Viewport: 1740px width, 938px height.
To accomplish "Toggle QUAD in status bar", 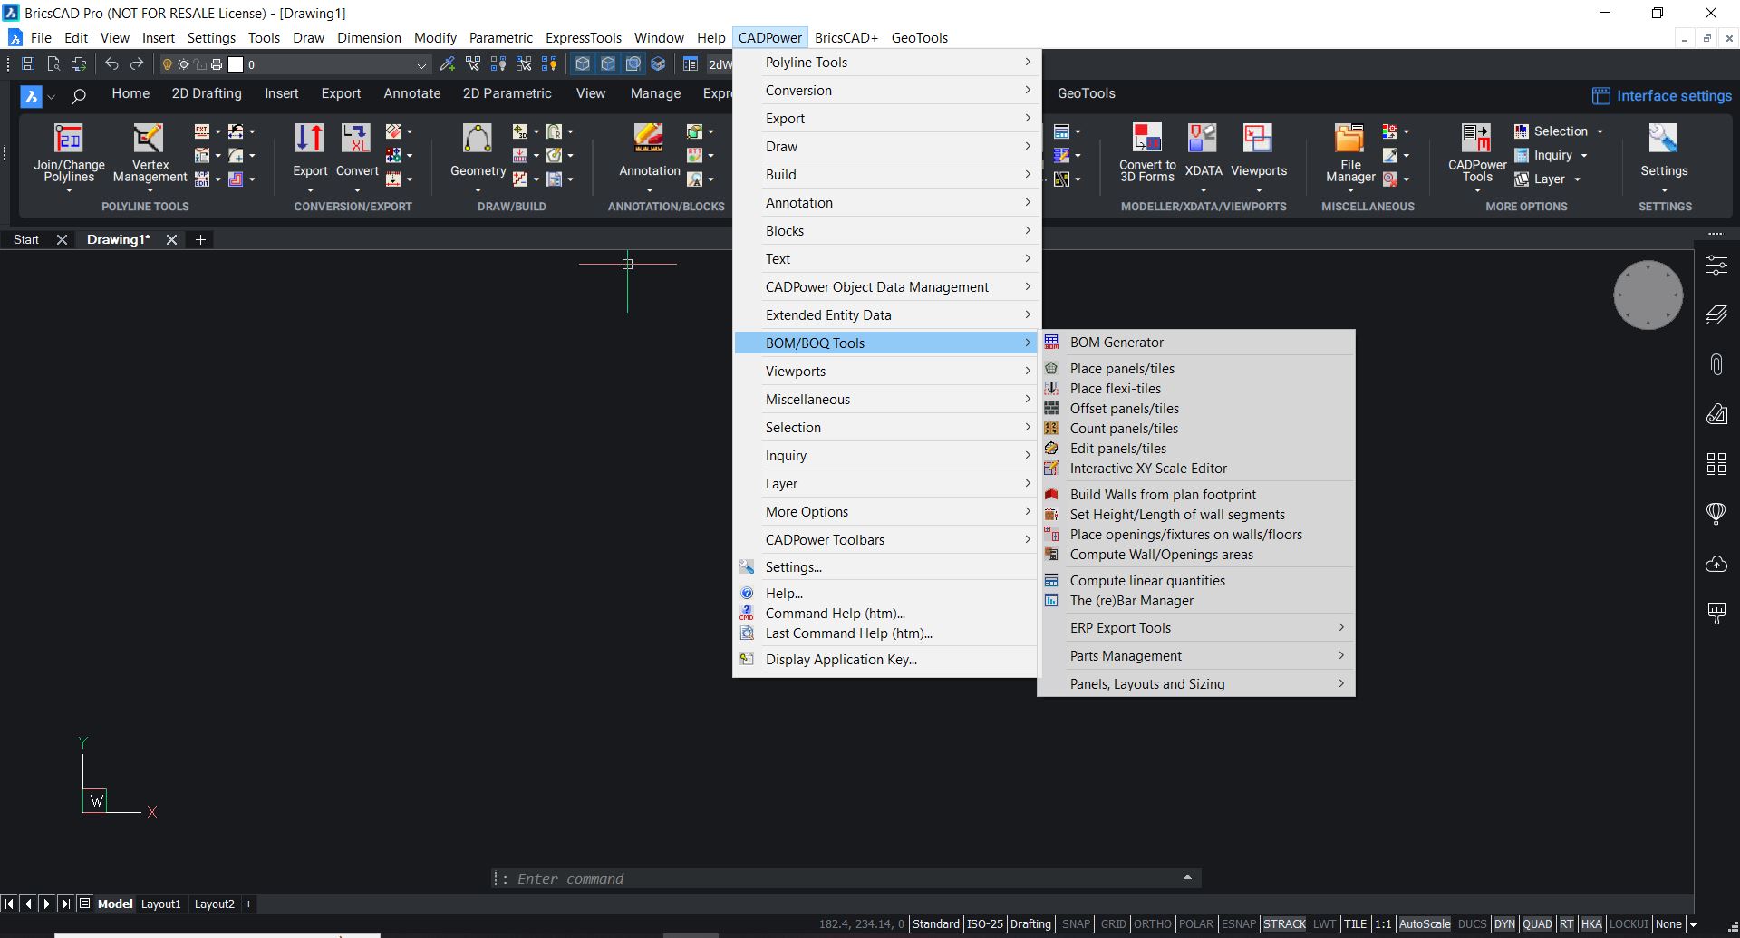I will (x=1537, y=924).
